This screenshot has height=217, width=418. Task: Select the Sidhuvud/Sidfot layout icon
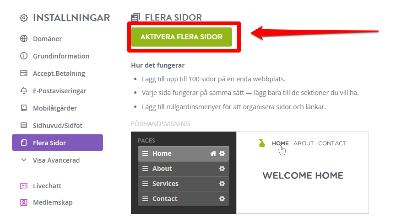pyautogui.click(x=24, y=125)
